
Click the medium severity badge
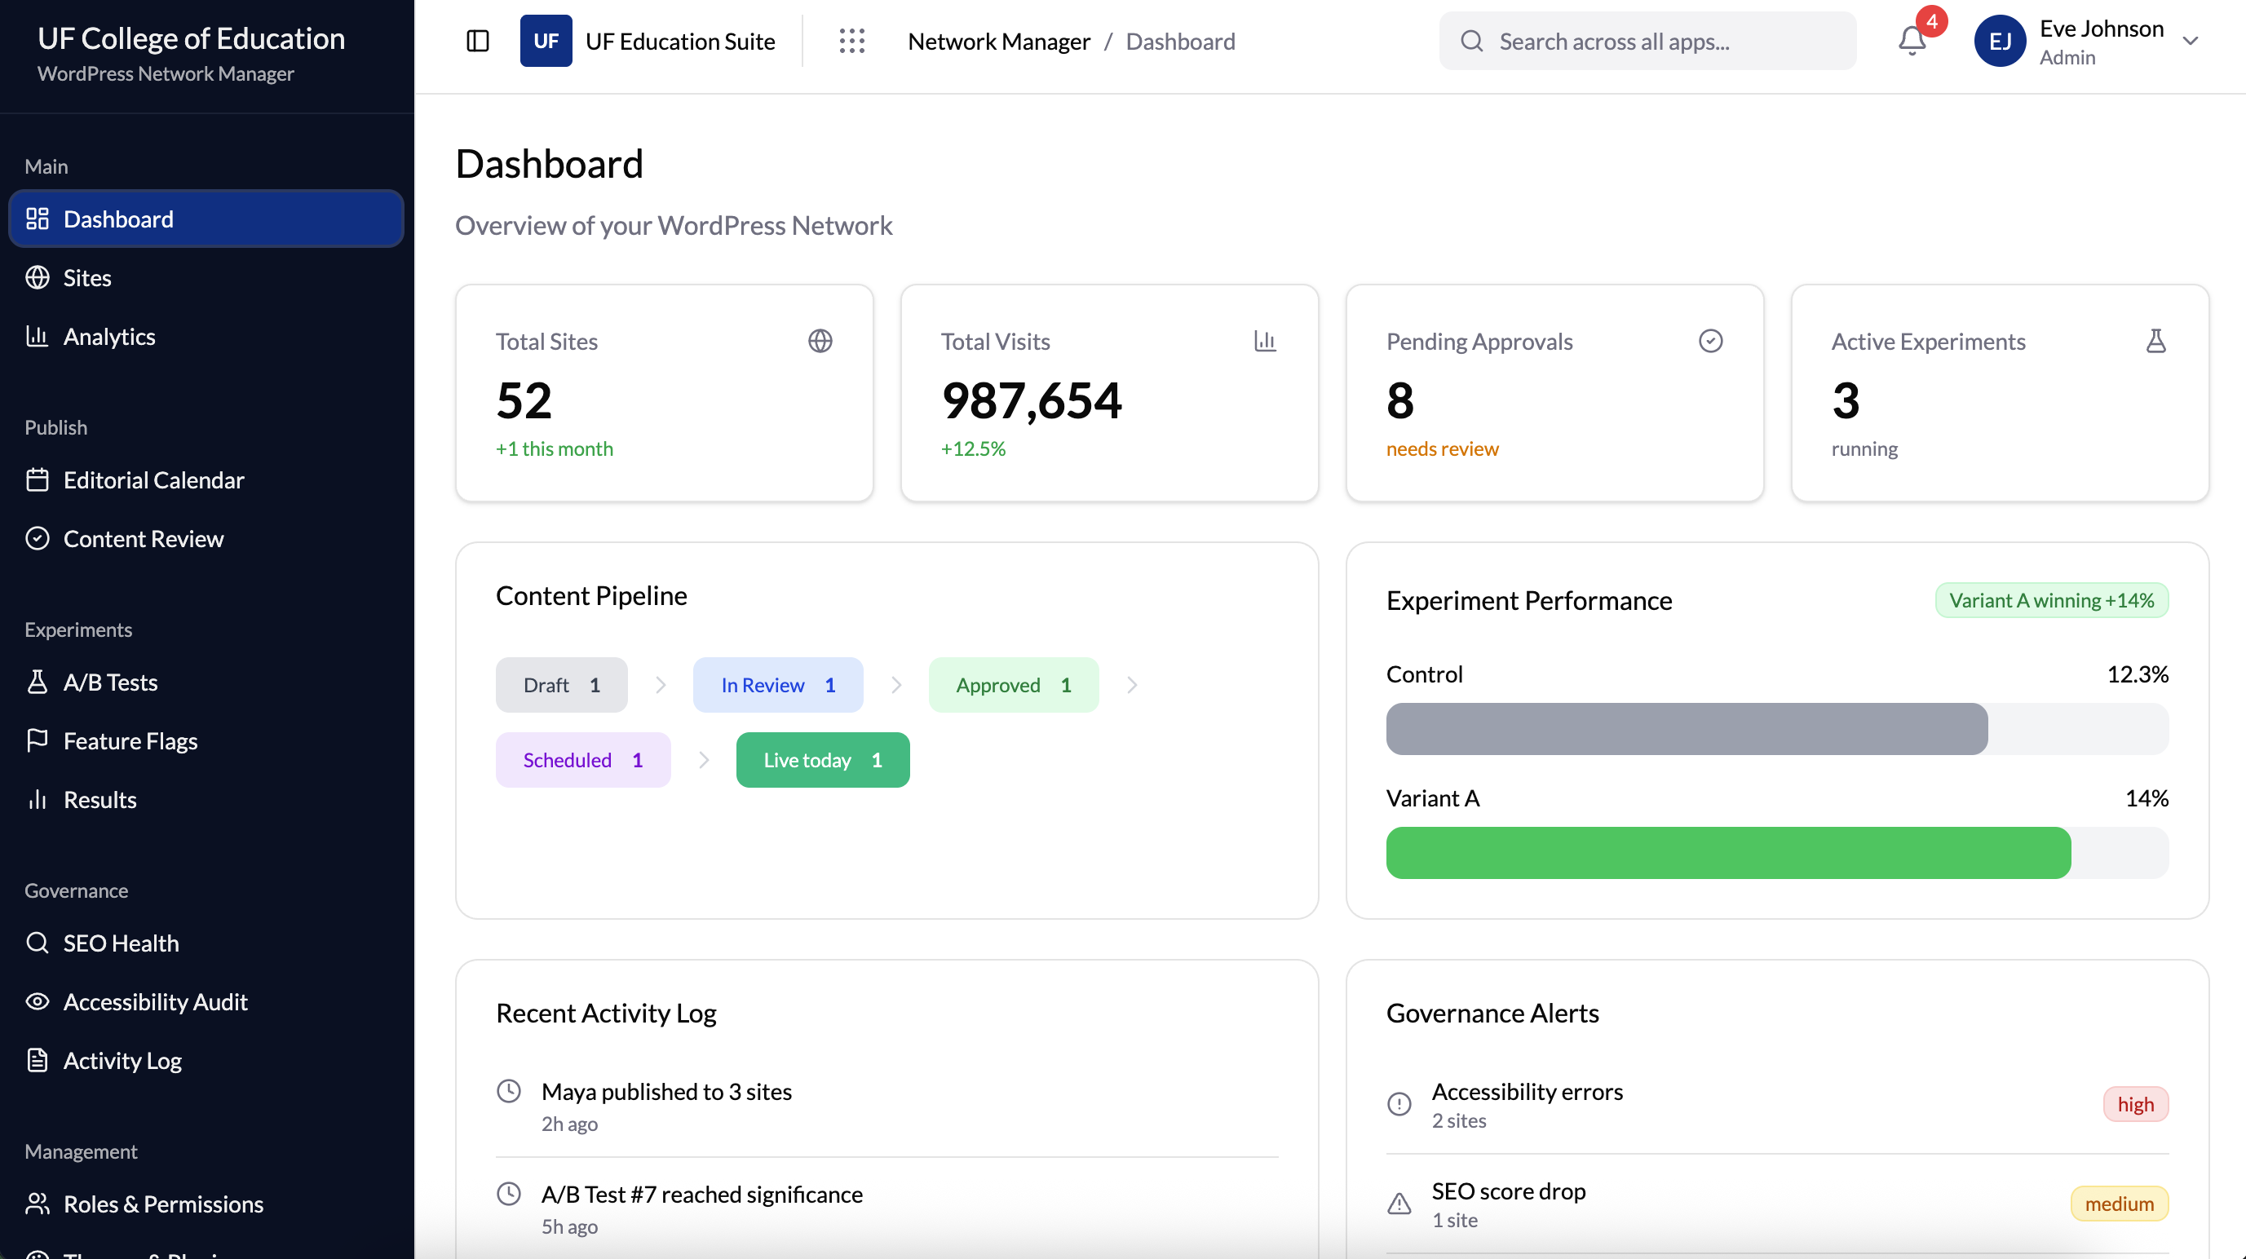[x=2119, y=1204]
